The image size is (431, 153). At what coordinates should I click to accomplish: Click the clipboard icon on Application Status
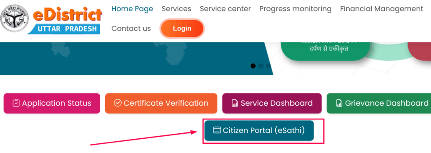click(16, 103)
